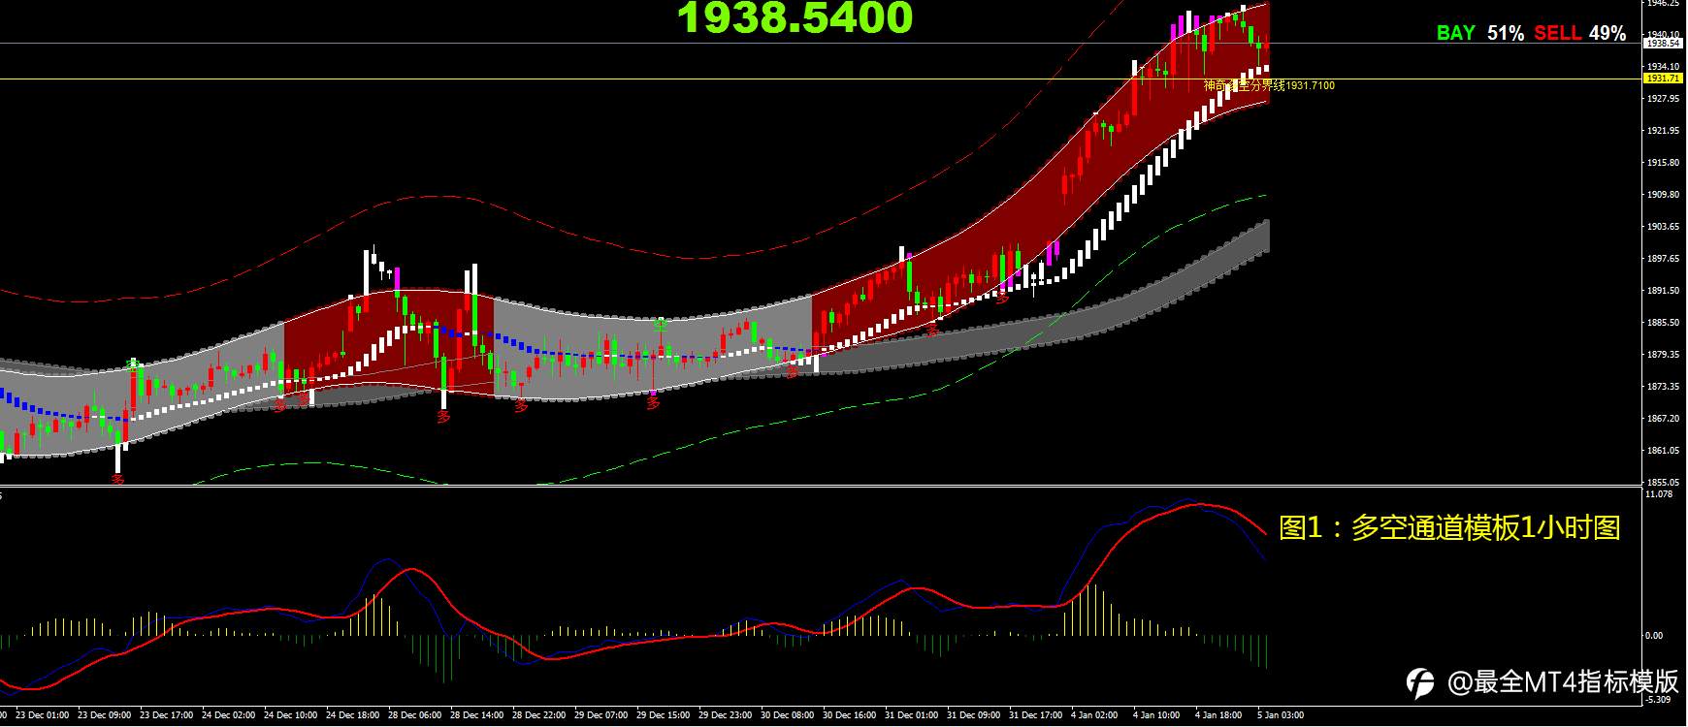Click the 23 Dec 17:00 time label
This screenshot has width=1688, height=727.
(x=167, y=715)
